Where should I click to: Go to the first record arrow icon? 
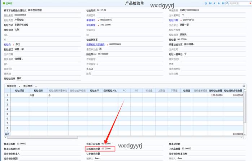[210, 3]
